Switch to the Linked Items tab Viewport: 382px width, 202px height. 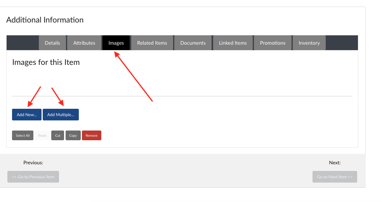(233, 43)
